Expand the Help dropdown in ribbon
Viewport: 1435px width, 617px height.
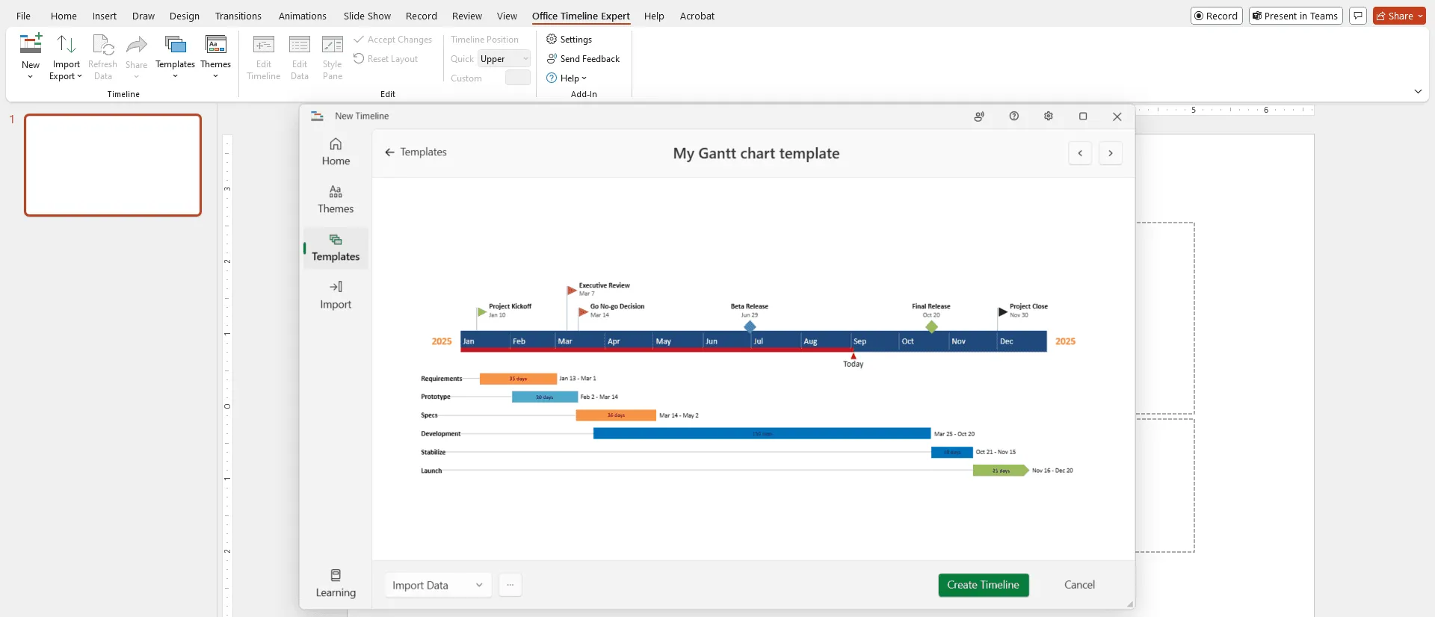(x=567, y=78)
